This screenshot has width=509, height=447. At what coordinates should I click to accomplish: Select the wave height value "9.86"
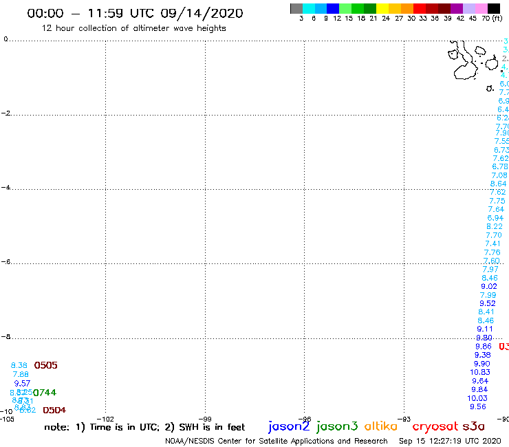(484, 347)
